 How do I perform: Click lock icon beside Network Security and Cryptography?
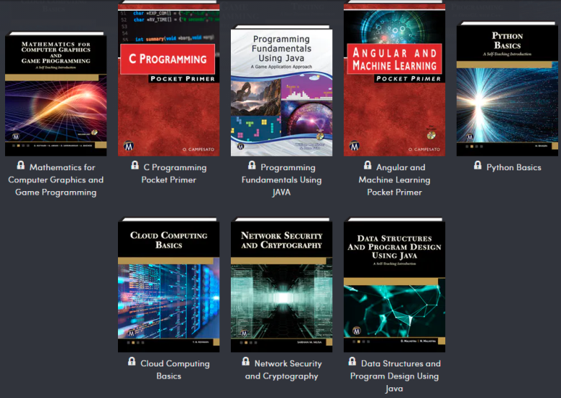click(246, 361)
